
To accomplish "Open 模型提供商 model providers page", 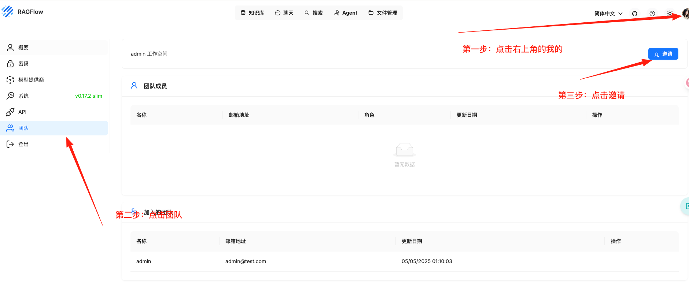I will (x=31, y=80).
